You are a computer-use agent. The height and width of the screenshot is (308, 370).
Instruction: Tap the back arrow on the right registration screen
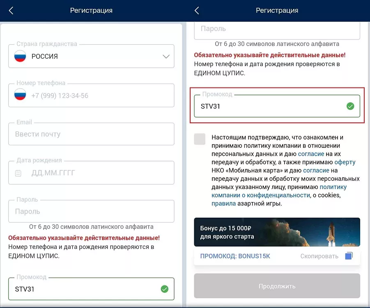point(197,11)
